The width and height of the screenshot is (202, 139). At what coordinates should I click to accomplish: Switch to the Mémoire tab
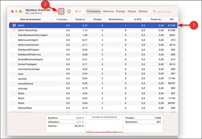pyautogui.click(x=108, y=11)
